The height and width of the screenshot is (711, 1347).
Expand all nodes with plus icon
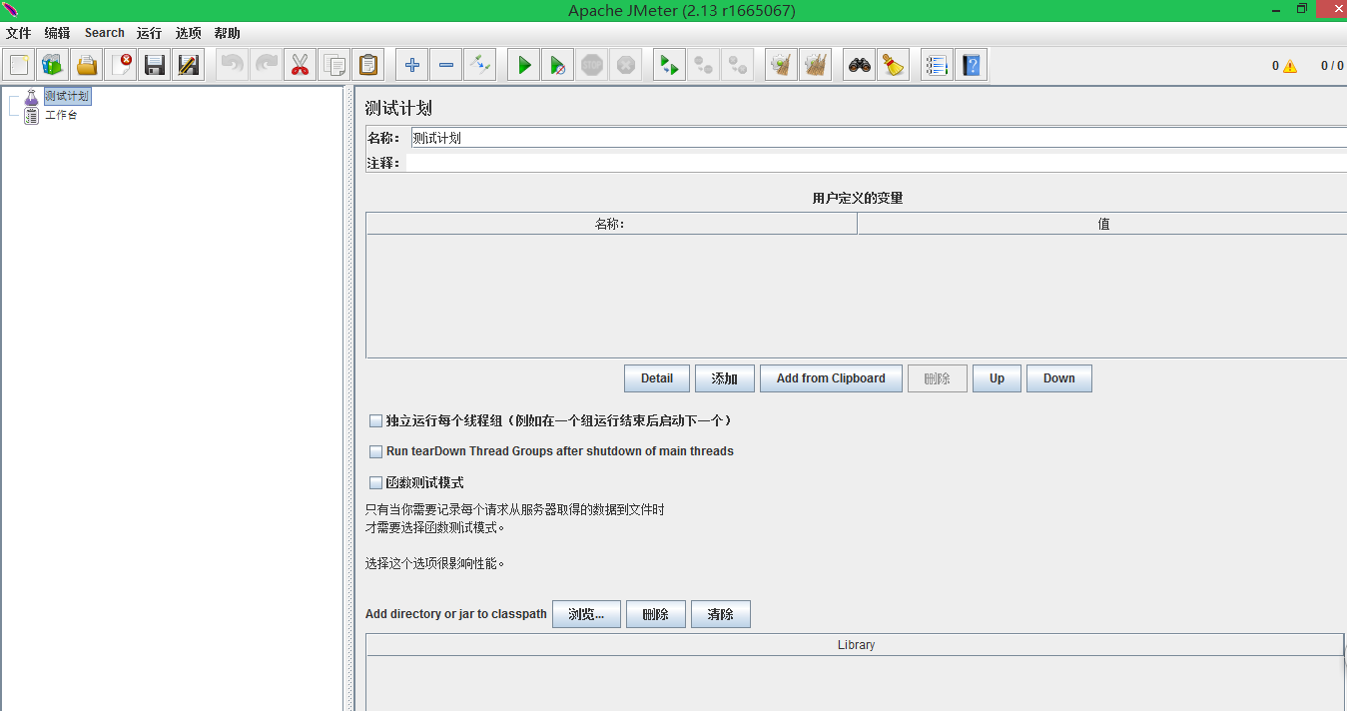coord(412,66)
